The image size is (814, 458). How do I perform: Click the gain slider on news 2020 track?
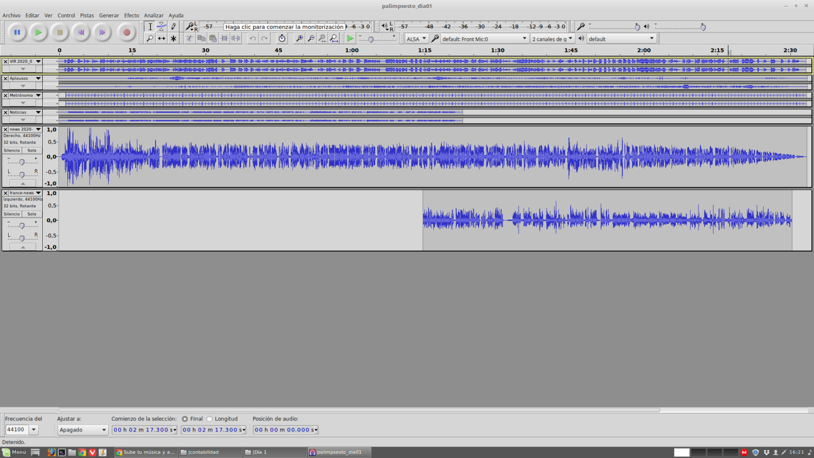22,162
